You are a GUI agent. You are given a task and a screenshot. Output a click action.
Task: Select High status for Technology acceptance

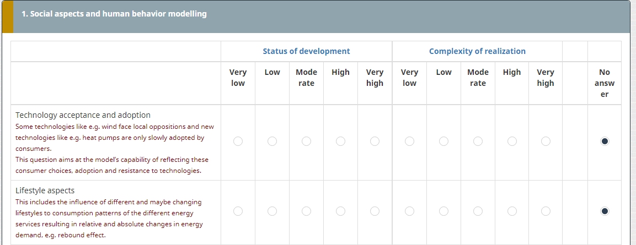pyautogui.click(x=340, y=141)
